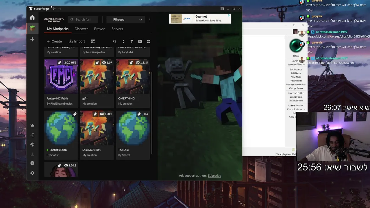Click the modpack list search magnifier
370x208 pixels.
115,41
